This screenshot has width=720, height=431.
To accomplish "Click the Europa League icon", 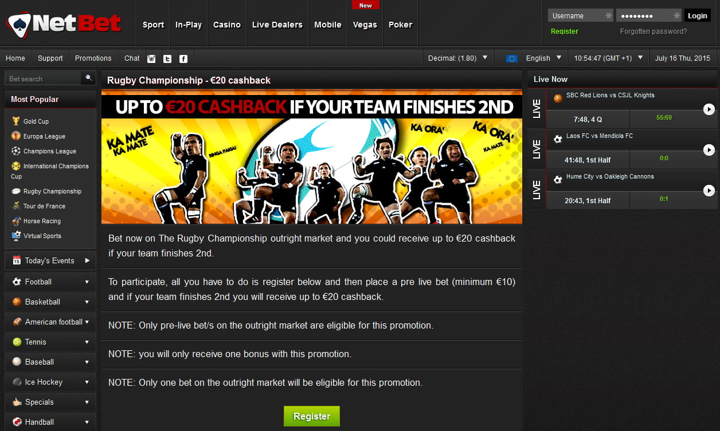I will tap(15, 136).
